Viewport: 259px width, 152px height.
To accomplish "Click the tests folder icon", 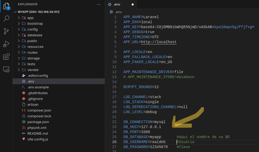I will pos(24,64).
